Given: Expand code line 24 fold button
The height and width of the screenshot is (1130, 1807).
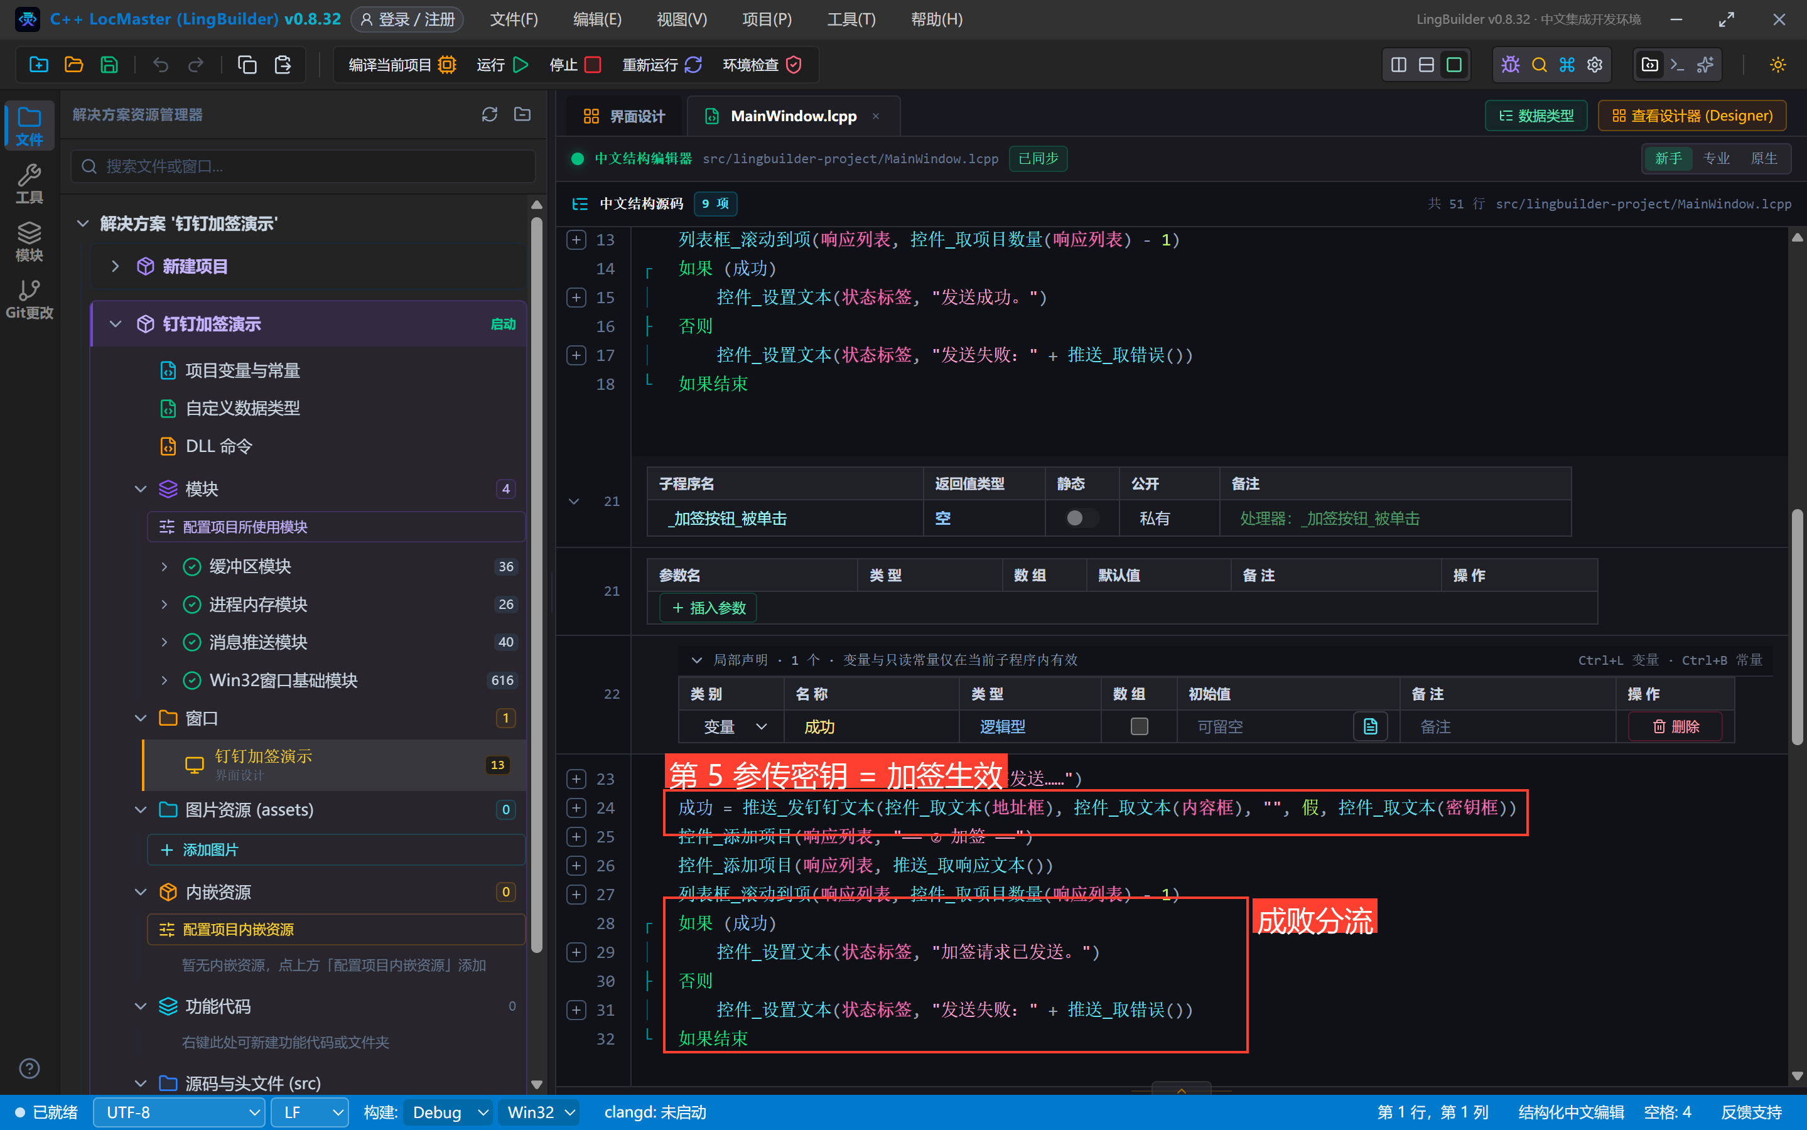Looking at the screenshot, I should (576, 808).
